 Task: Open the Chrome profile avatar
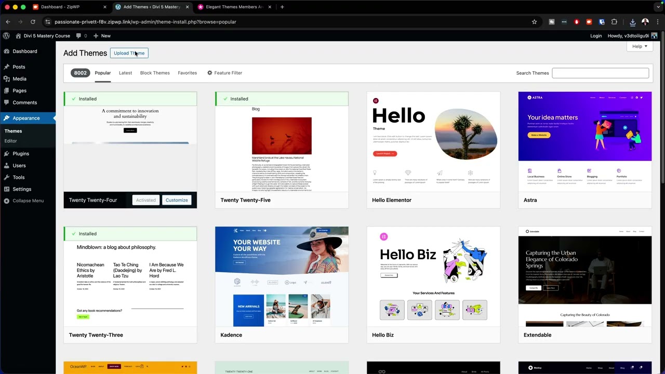(645, 22)
